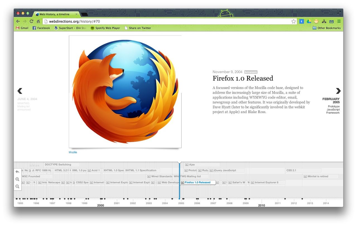Open the Google Drive extension icon

pos(309,21)
